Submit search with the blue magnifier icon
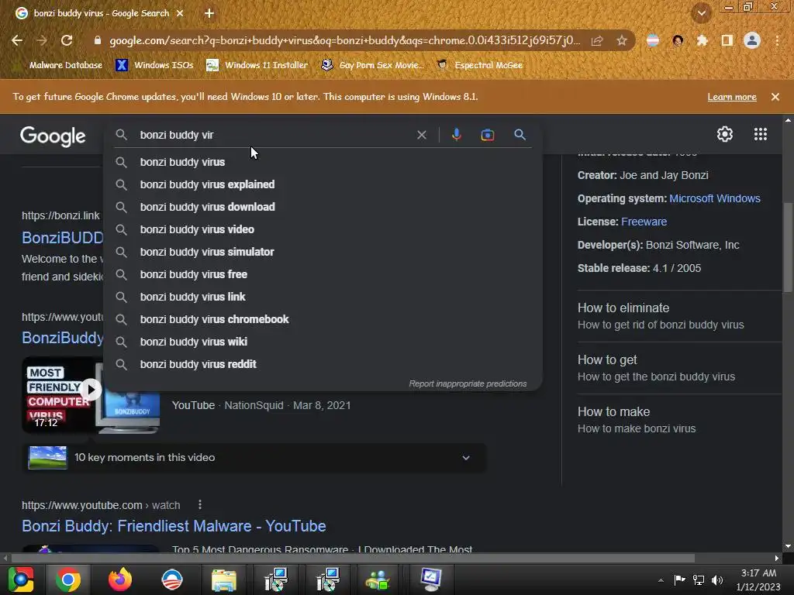 (x=520, y=135)
